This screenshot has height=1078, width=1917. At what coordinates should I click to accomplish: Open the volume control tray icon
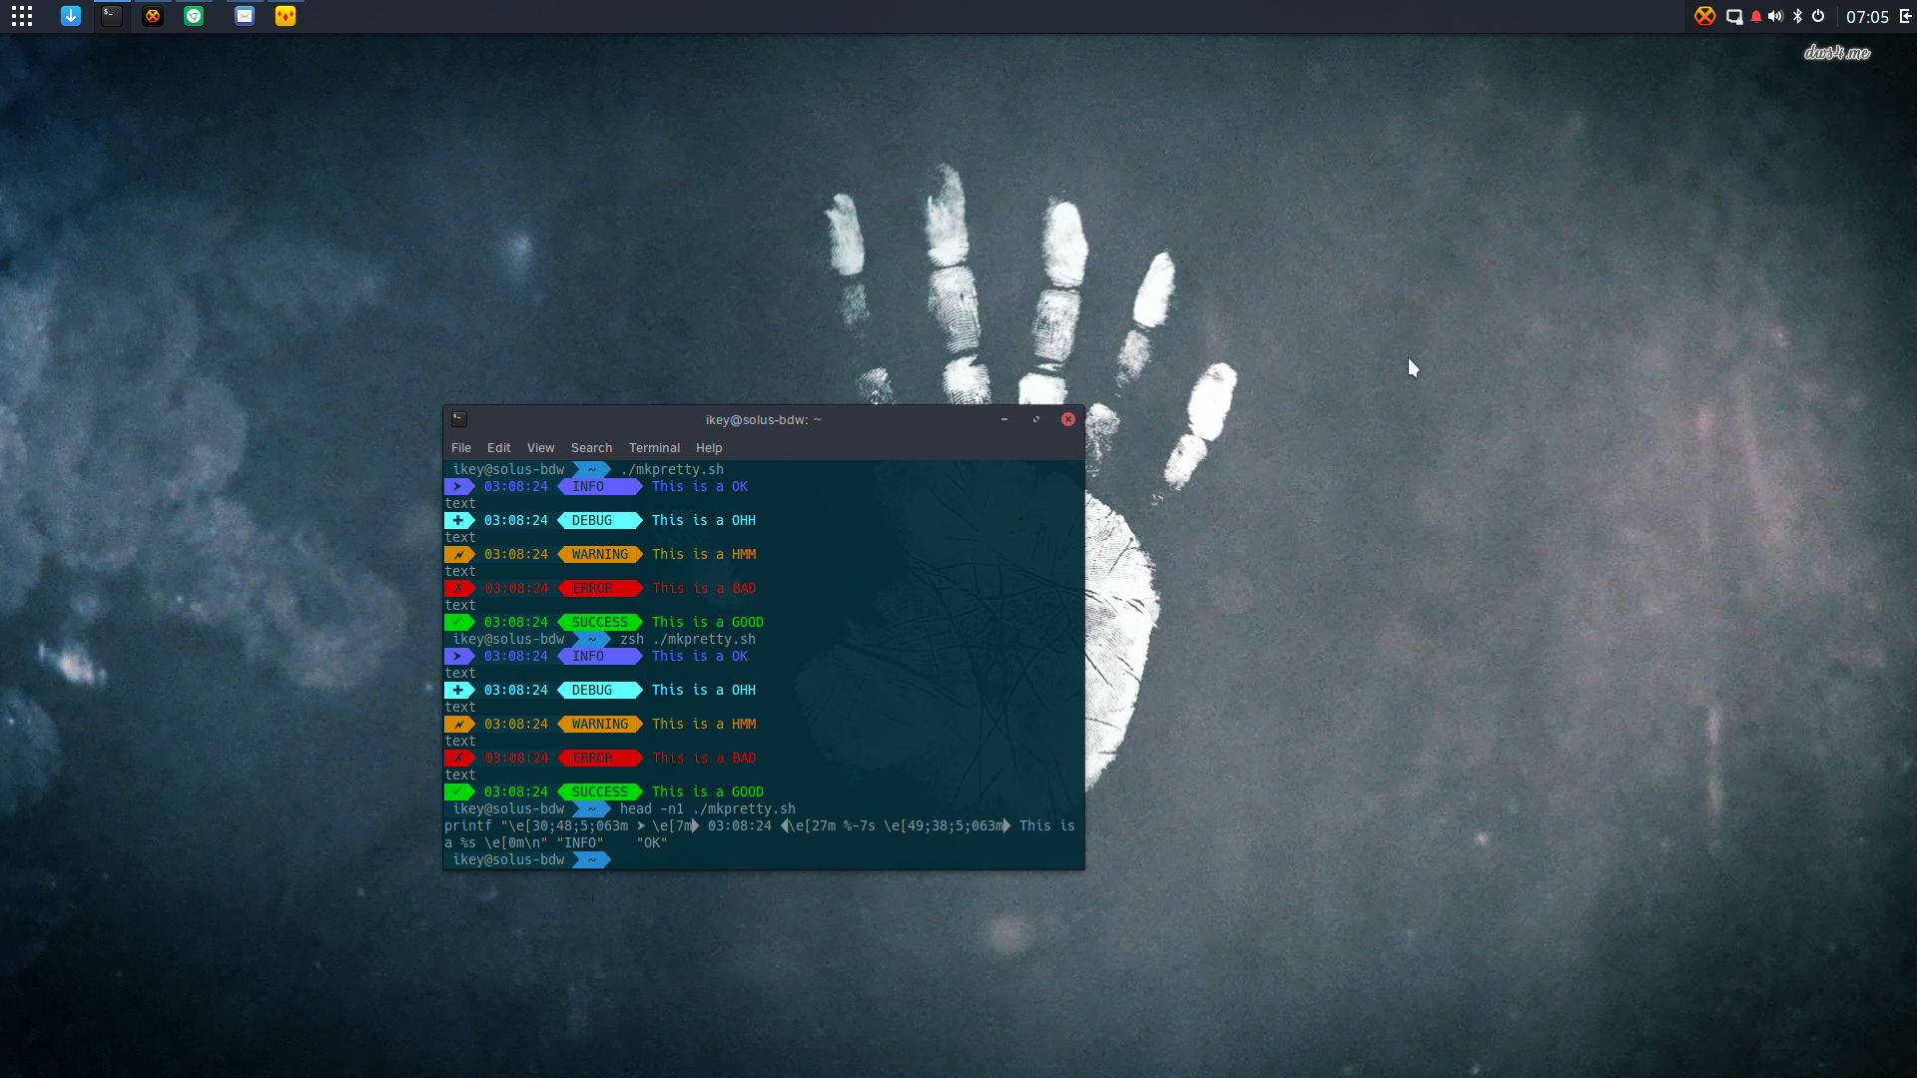click(1775, 16)
